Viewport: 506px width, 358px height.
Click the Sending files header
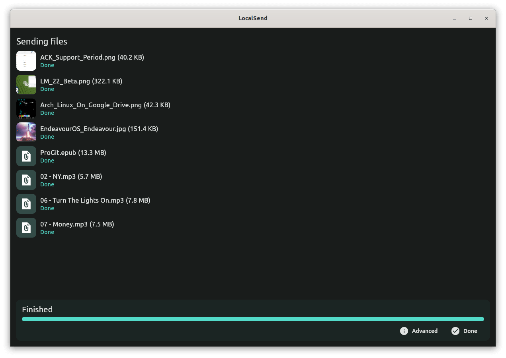[41, 41]
